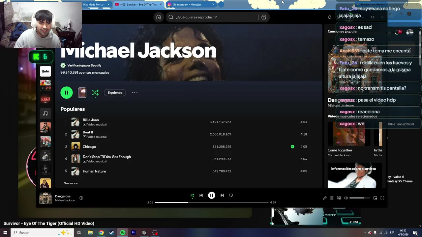Open the lyrics microphone icon in the player bar
The height and width of the screenshot is (237, 422).
coord(325,198)
